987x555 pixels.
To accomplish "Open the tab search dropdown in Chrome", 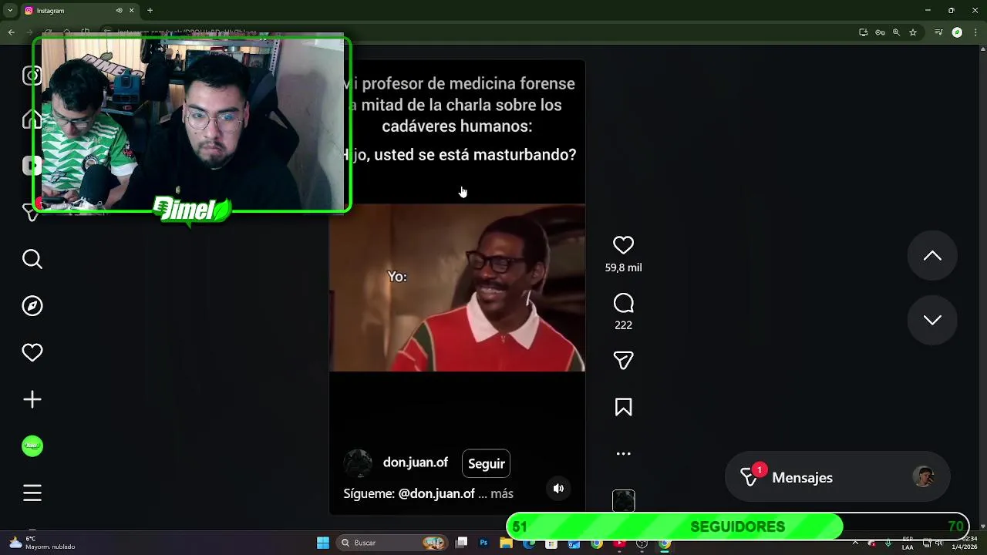I will coord(10,11).
